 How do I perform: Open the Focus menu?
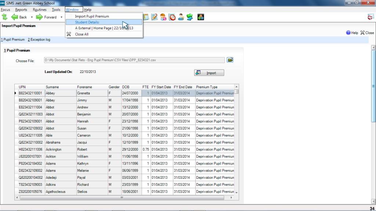point(6,10)
